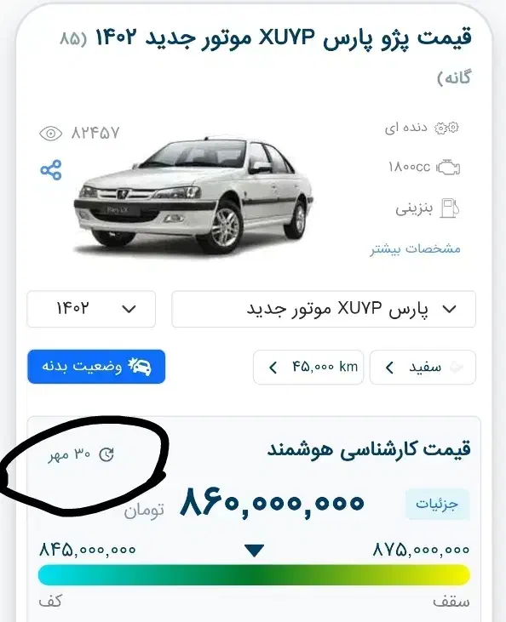The height and width of the screenshot is (622, 506).
Task: Click the white Peugeot Pars car image
Action: pyautogui.click(x=193, y=195)
